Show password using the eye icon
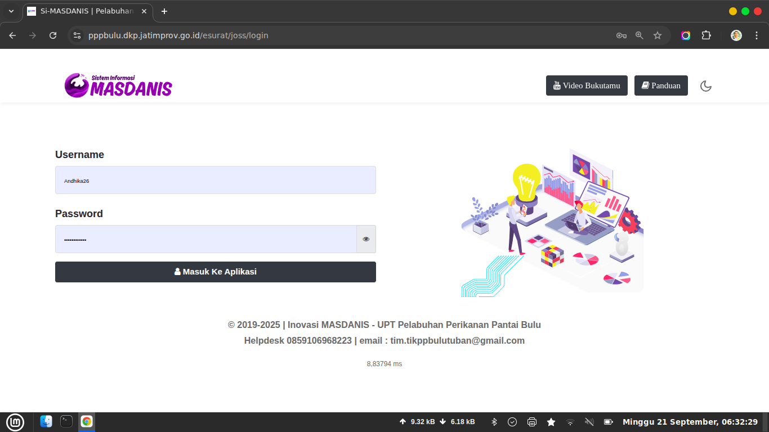769x432 pixels. coord(366,239)
